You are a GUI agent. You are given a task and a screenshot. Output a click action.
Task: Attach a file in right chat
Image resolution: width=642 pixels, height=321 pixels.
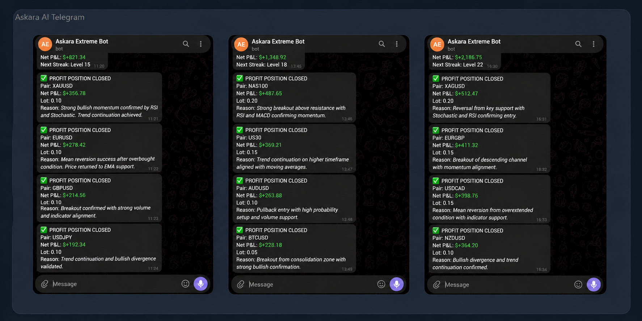pos(437,285)
